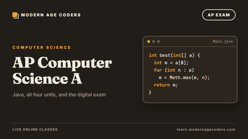Open the AP EXAM pill button

coord(219,15)
